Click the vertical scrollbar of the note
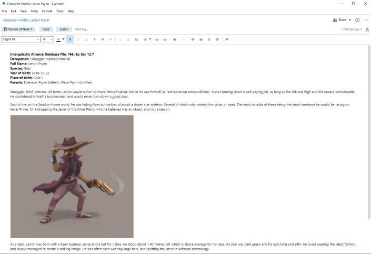Image resolution: width=371 pixels, height=254 pixels. tap(369, 132)
